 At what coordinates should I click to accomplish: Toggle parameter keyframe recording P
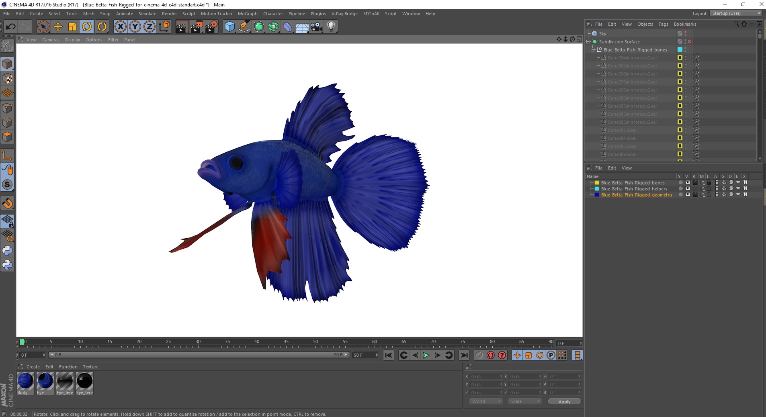[x=551, y=355]
